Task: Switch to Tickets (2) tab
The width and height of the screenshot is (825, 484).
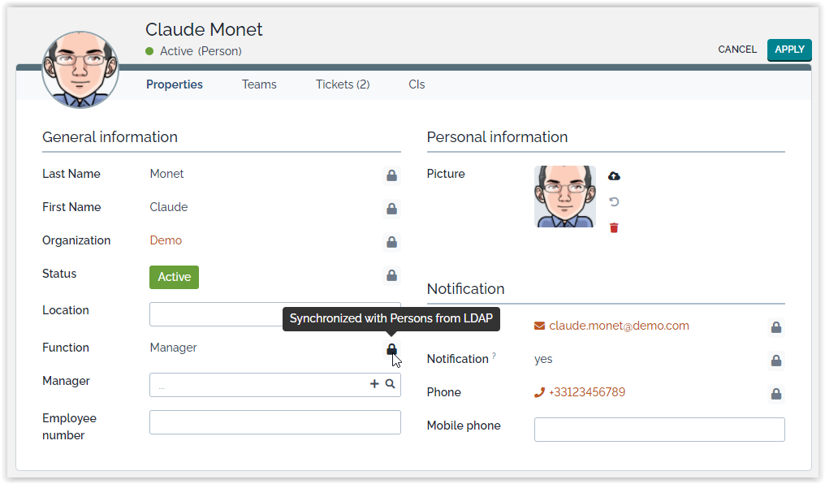Action: pyautogui.click(x=342, y=84)
